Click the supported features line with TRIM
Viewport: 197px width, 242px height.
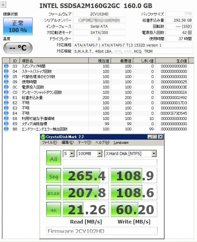(x=133, y=51)
